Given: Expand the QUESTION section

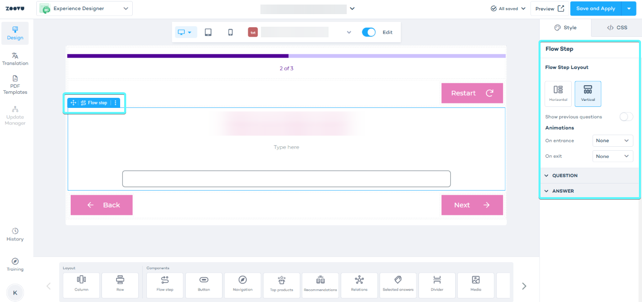Looking at the screenshot, I should tap(565, 175).
